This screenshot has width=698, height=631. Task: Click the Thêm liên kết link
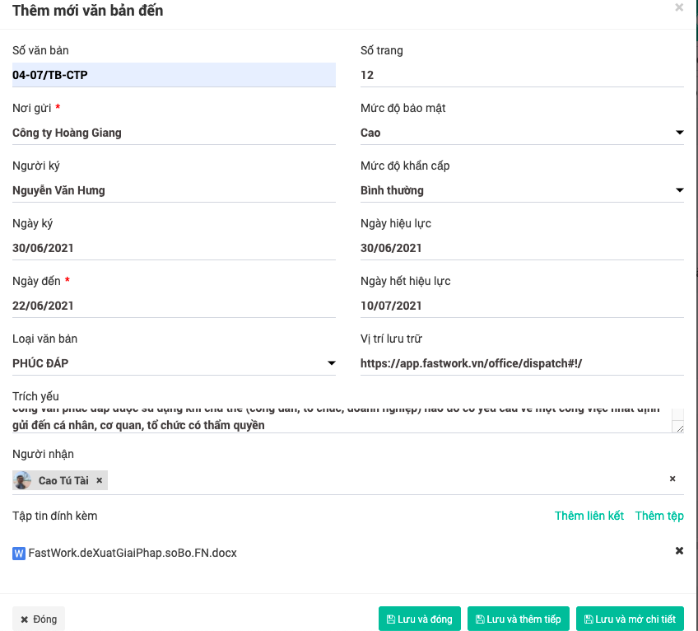589,516
